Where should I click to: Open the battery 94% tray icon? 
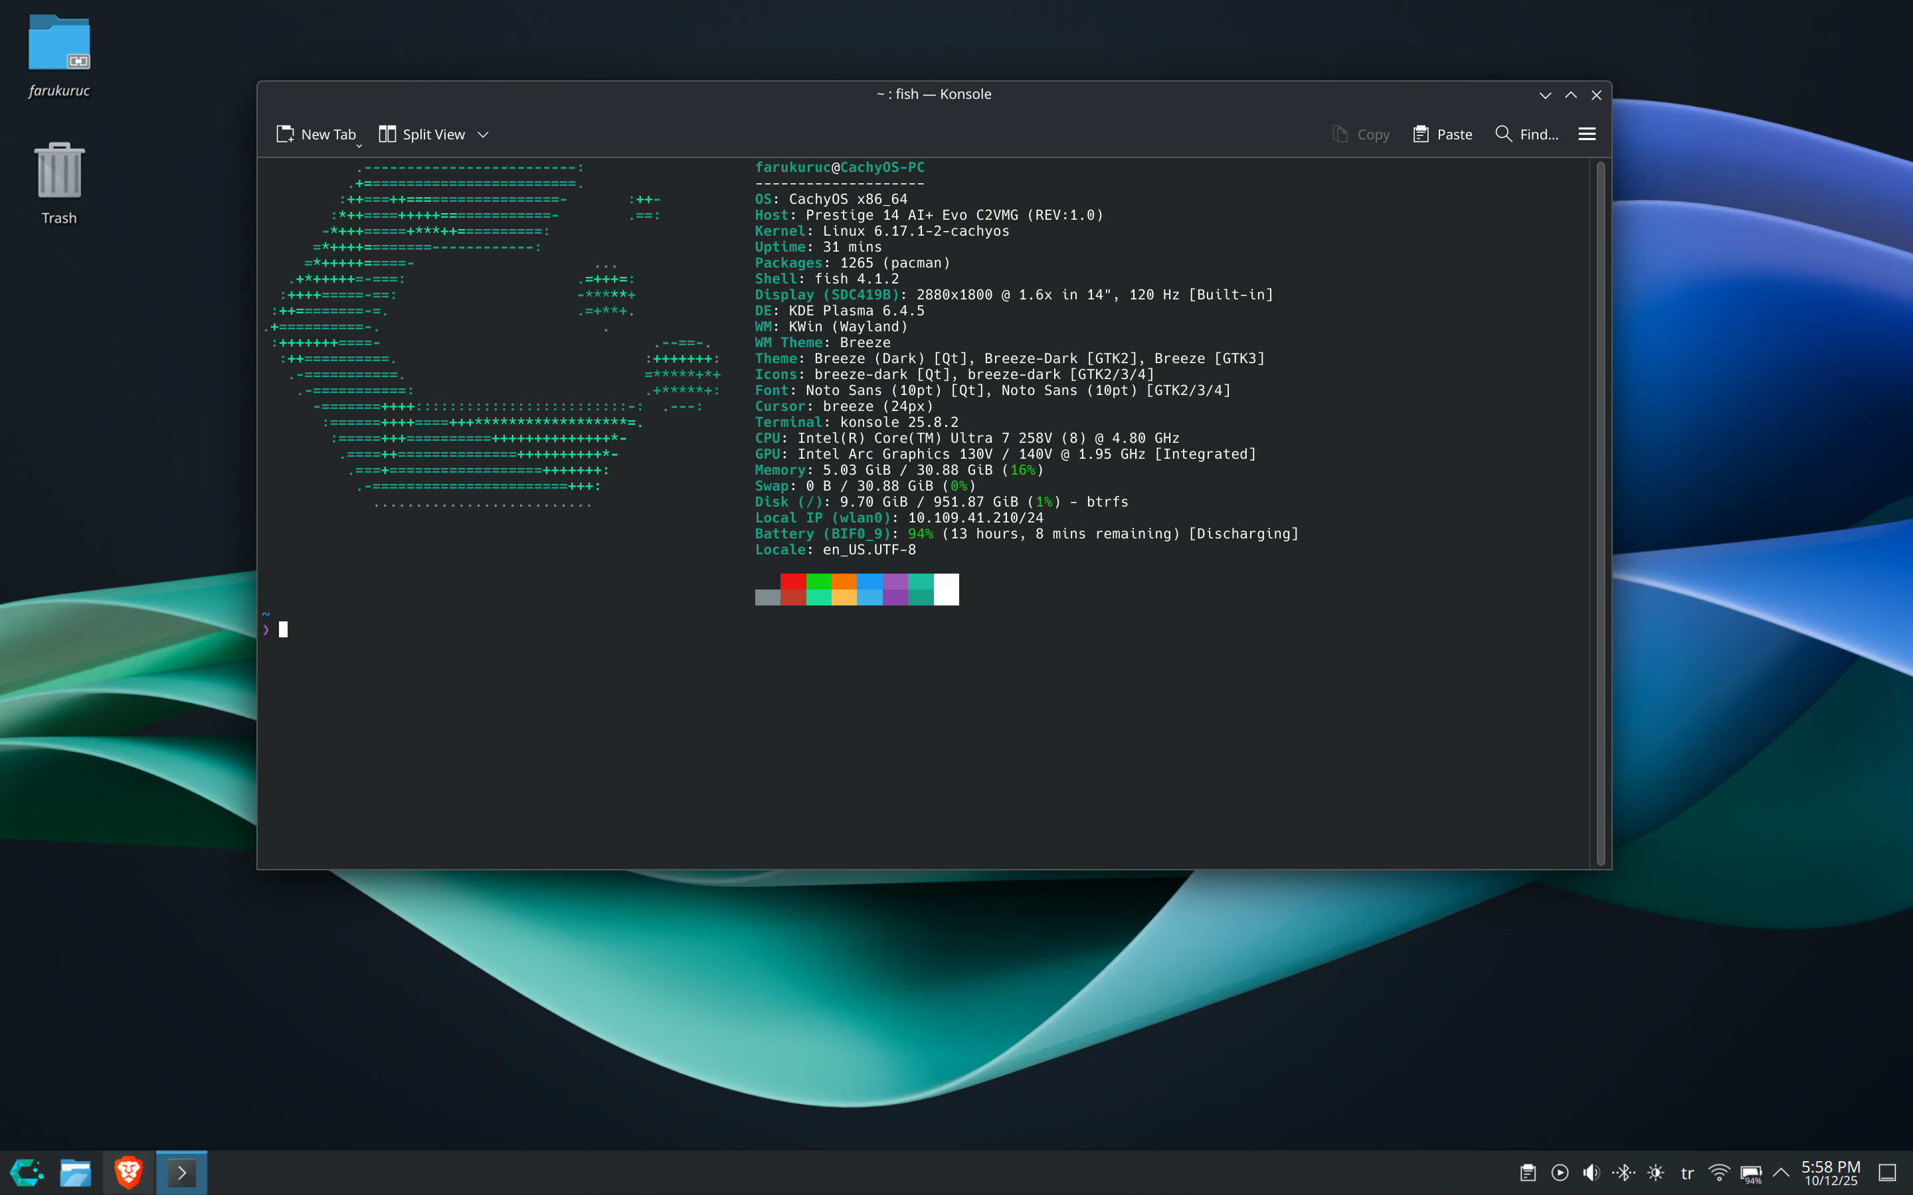(1751, 1174)
